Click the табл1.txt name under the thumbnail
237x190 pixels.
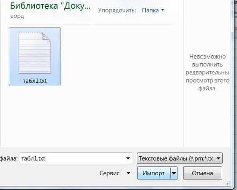[x=35, y=81]
